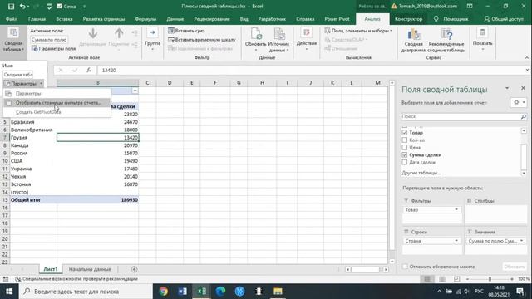532x299 pixels.
Task: Click the Windows Start button
Action: pyautogui.click(x=9, y=292)
